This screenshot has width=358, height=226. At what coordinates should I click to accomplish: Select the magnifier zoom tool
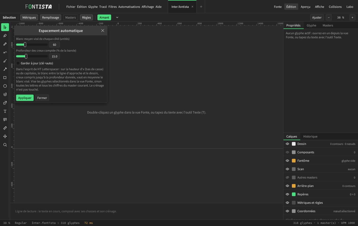coord(5,145)
